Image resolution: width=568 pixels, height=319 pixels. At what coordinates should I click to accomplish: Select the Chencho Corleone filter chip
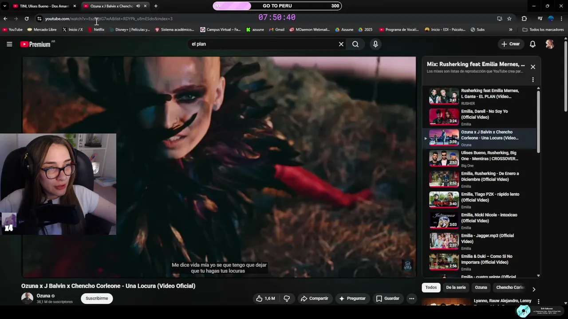(x=510, y=288)
